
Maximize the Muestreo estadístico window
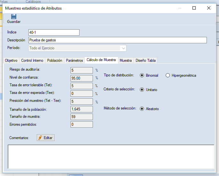(194, 8)
